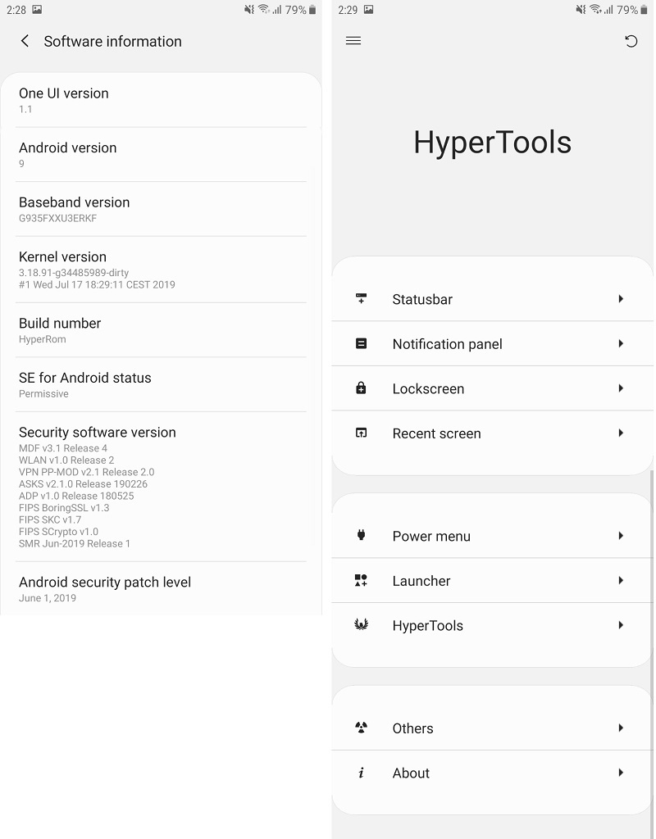Expand the About arrow
Image resolution: width=656 pixels, height=839 pixels.
pyautogui.click(x=621, y=772)
